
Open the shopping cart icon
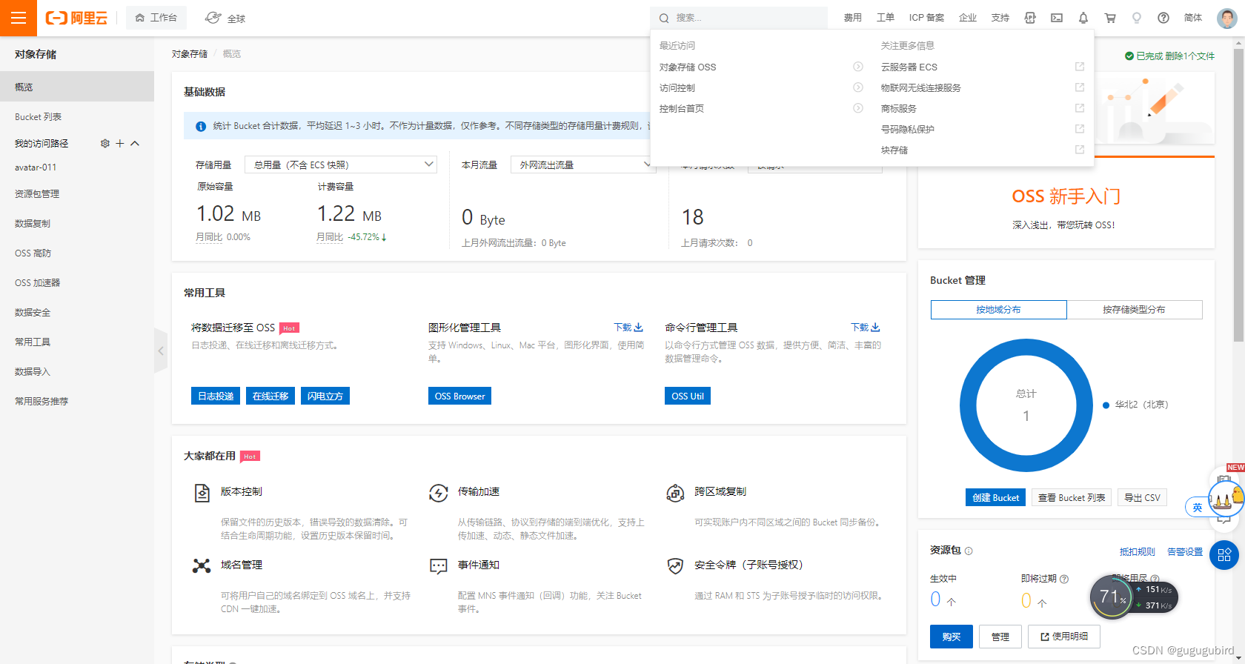click(1110, 18)
